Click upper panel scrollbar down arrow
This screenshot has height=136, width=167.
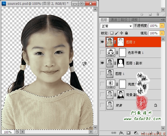point(163,10)
